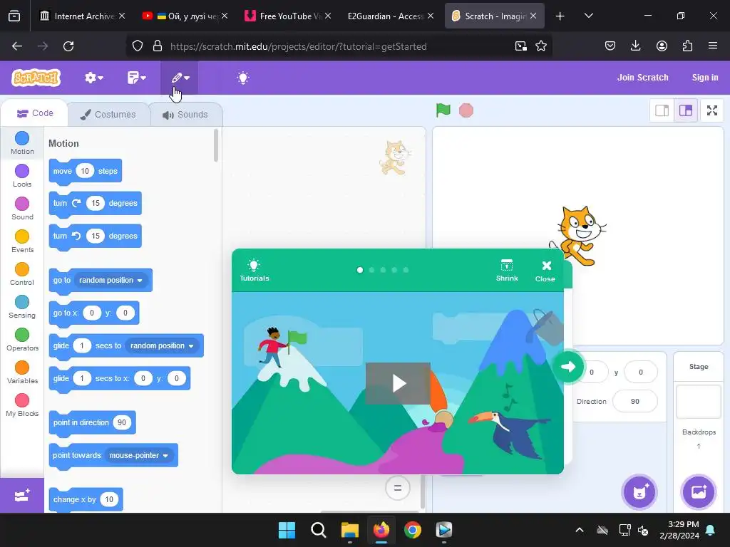Open the File menu in Scratch
This screenshot has width=730, height=547.
(x=136, y=78)
